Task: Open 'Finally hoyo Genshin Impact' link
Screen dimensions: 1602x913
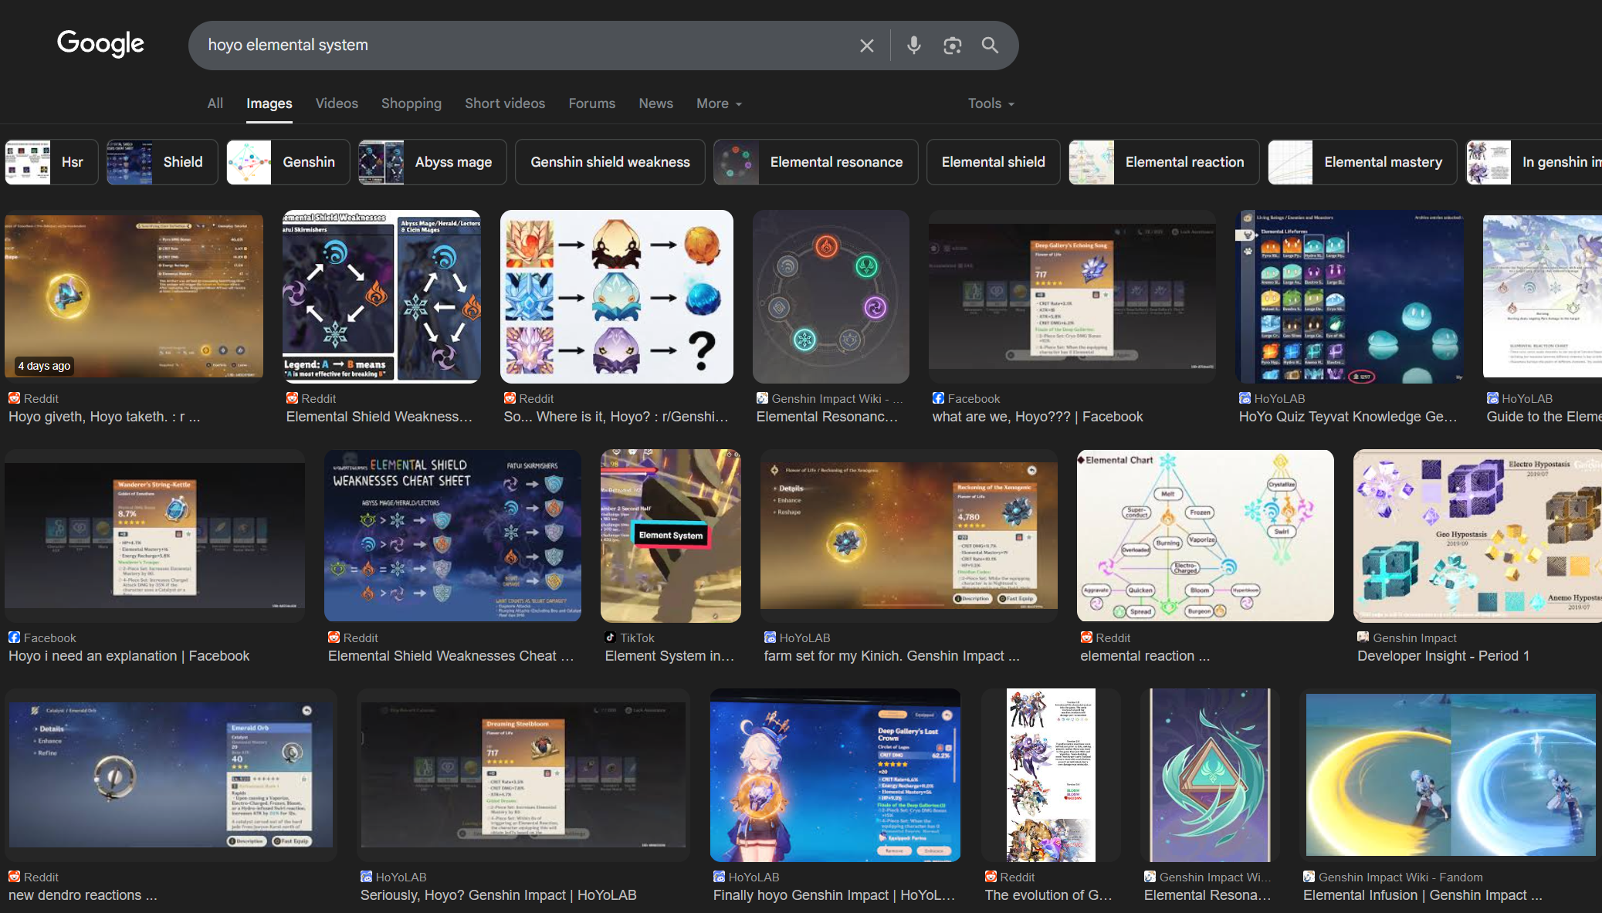Action: click(835, 895)
